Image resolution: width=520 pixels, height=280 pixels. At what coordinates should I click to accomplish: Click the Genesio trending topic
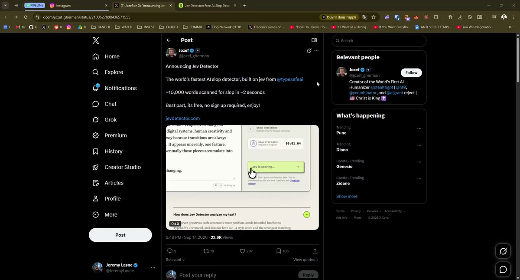click(x=344, y=166)
